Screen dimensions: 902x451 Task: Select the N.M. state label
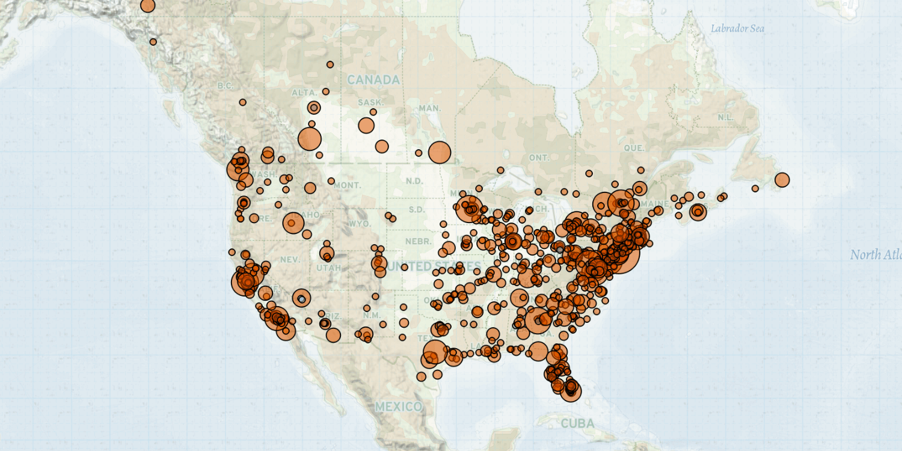(372, 315)
